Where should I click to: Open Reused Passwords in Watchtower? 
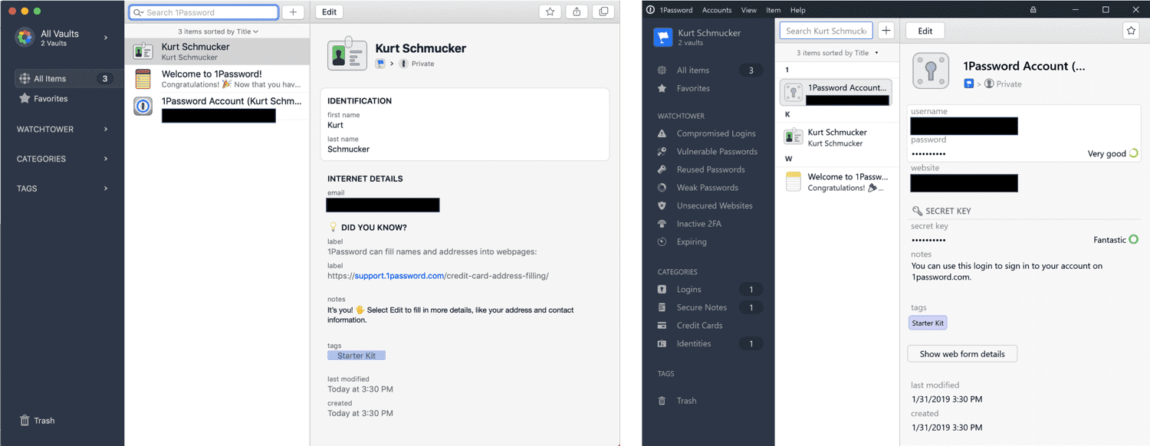pos(701,170)
